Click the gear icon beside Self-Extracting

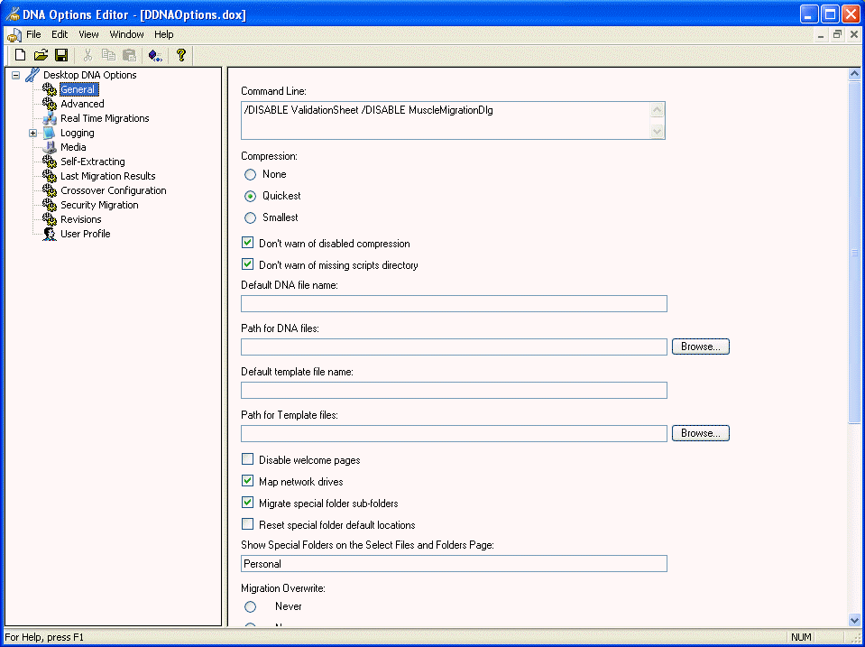[x=50, y=162]
